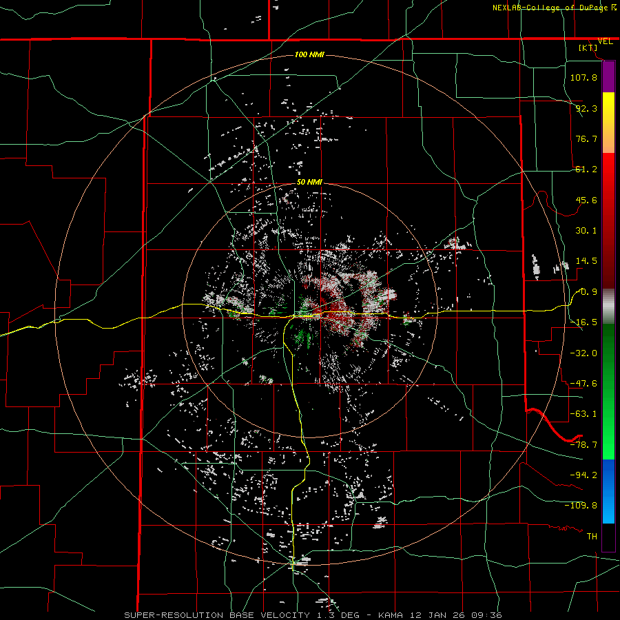Select the -47.6 scale value
620x620 pixels.
[583, 384]
